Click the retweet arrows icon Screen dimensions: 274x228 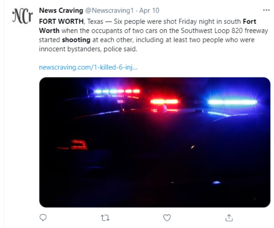[105, 217]
